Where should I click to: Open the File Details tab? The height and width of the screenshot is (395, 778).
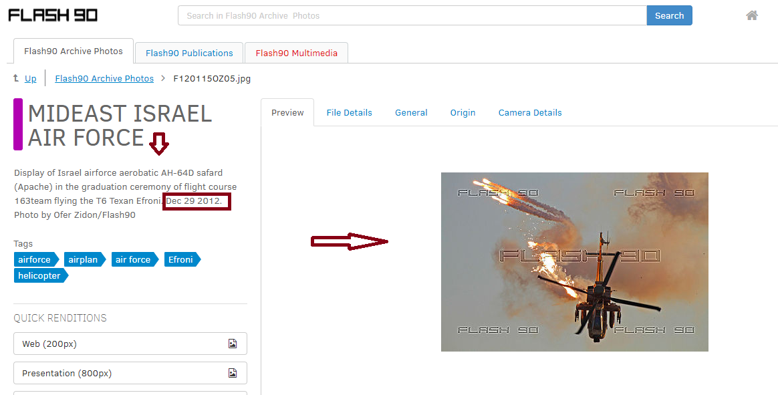[349, 113]
